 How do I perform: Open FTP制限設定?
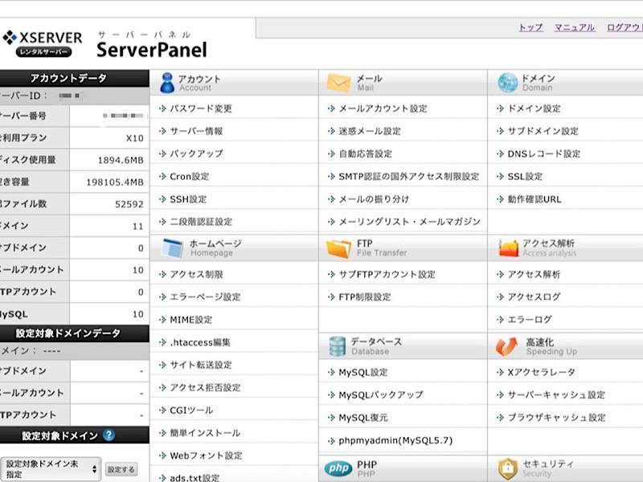pyautogui.click(x=365, y=296)
